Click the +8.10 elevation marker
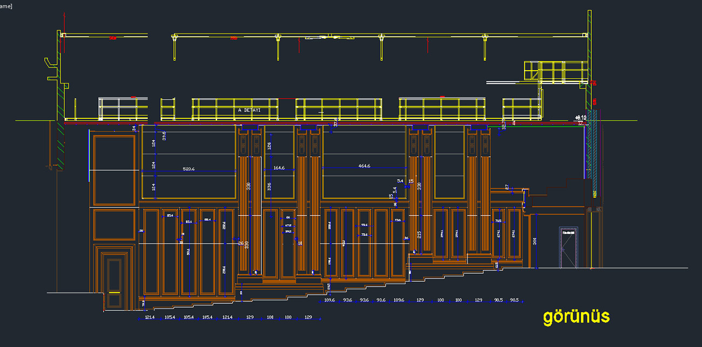Viewport: 702px width, 347px height. (x=580, y=117)
